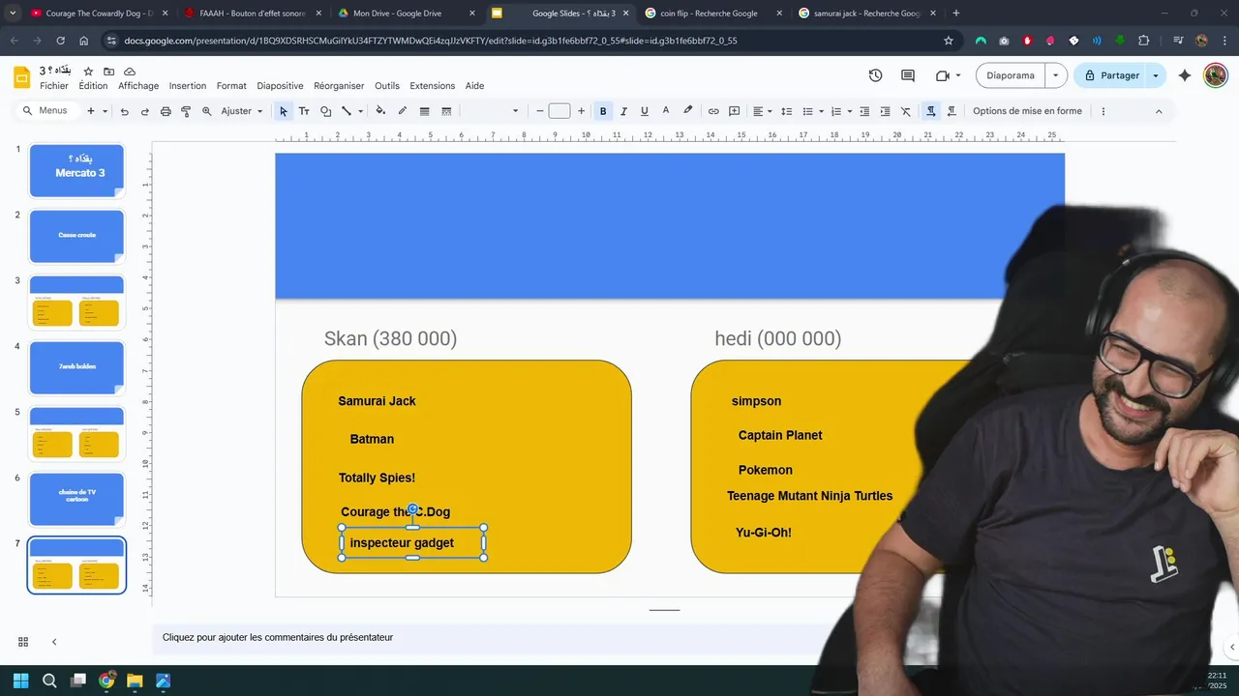Screen dimensions: 1239x696
Task: Click the Decrease indent icon
Action: pos(864,111)
